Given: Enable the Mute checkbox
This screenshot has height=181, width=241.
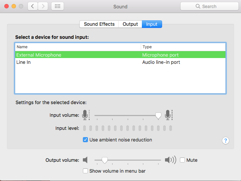Looking at the screenshot, I should point(182,160).
